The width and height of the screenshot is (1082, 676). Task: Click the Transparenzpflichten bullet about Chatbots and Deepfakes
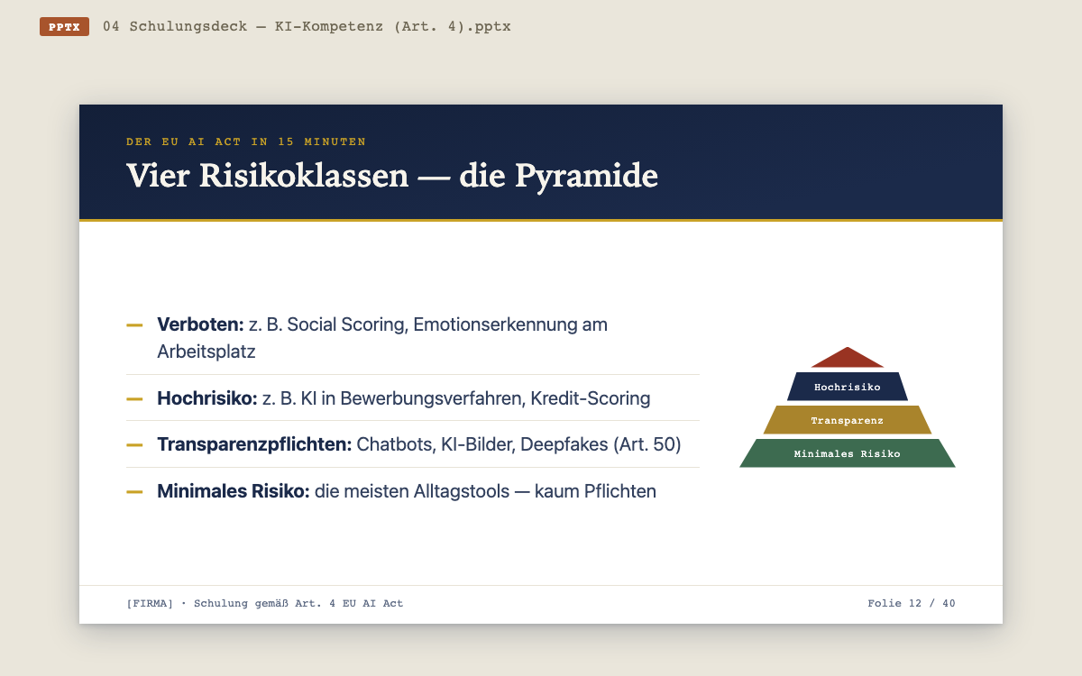(x=413, y=444)
